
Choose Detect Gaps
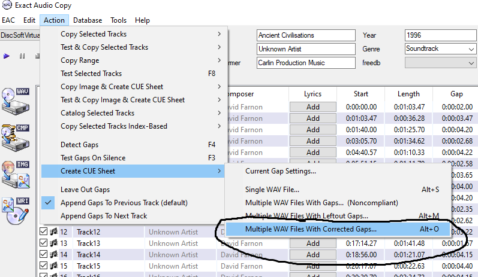pos(134,145)
